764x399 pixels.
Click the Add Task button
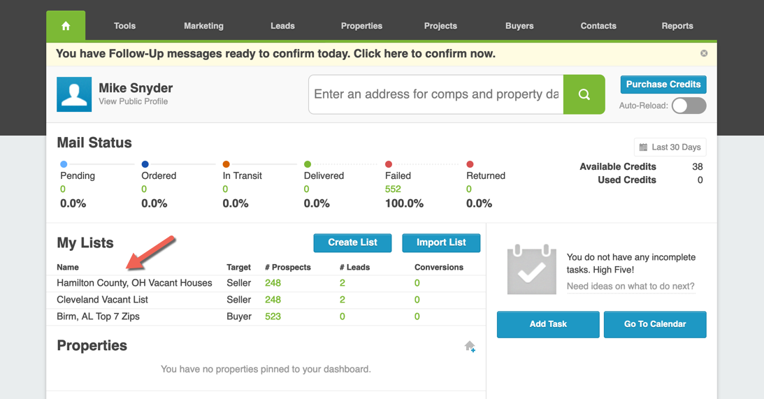pyautogui.click(x=548, y=324)
